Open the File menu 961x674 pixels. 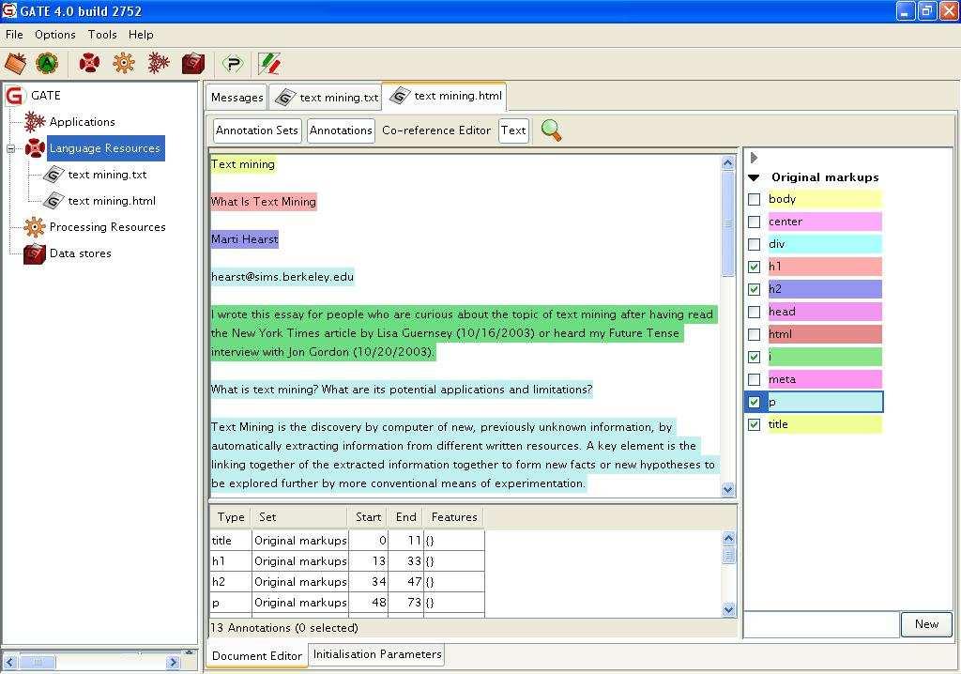pyautogui.click(x=14, y=35)
